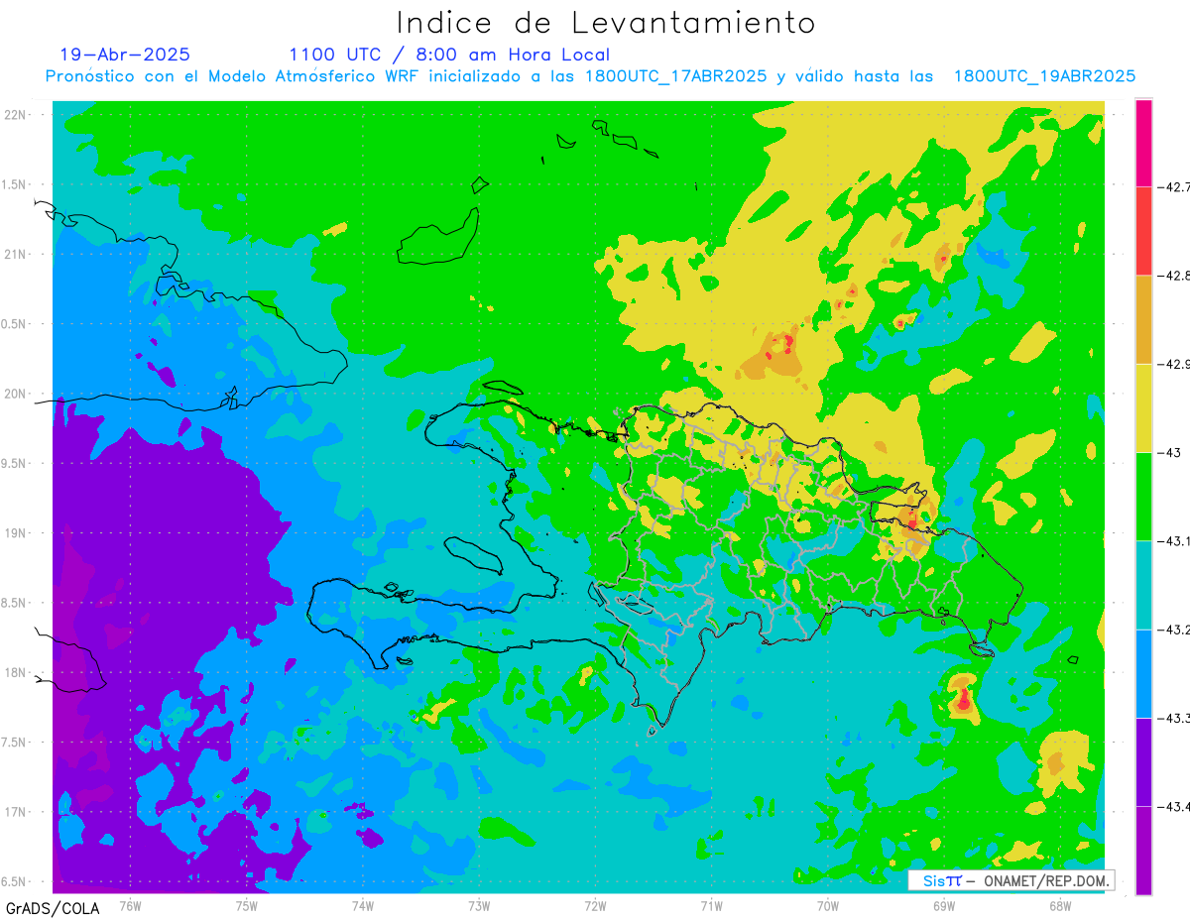The image size is (1190, 919).
Task: Click the '-43.1' colorbar value
Action: 1174,540
